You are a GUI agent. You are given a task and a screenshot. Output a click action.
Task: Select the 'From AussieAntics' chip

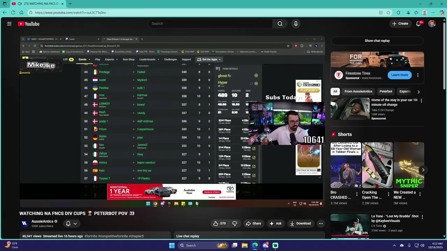coord(358,91)
